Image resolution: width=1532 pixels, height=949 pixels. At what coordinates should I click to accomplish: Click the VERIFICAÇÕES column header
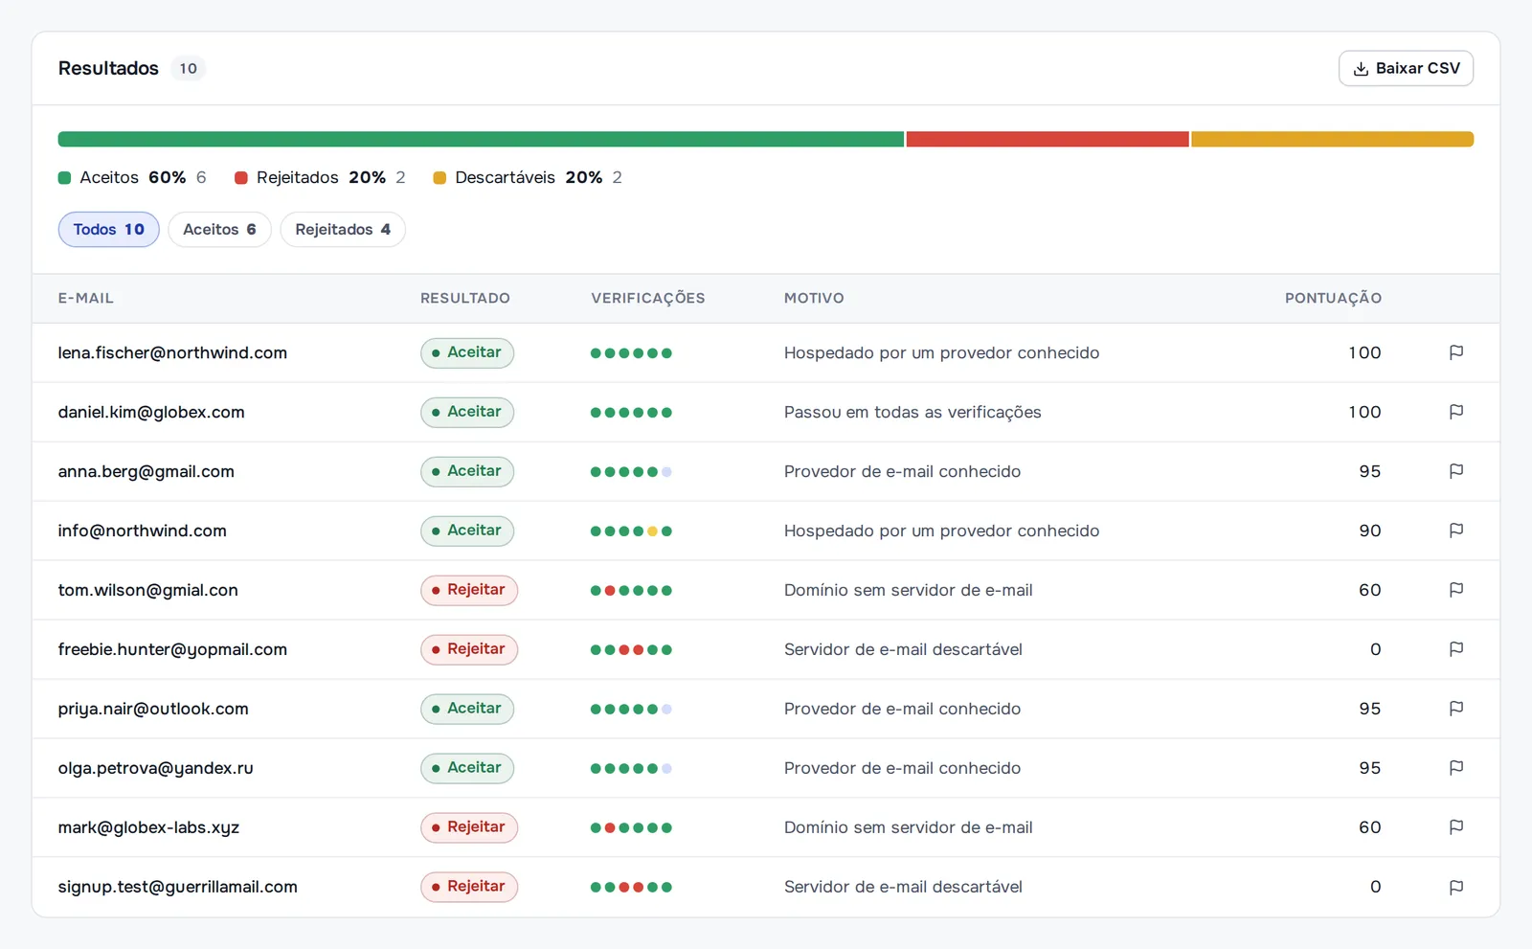[x=648, y=298]
